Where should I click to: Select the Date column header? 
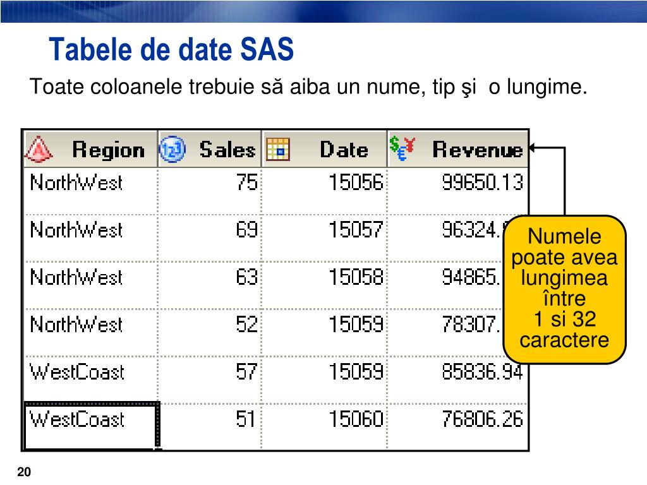(324, 149)
